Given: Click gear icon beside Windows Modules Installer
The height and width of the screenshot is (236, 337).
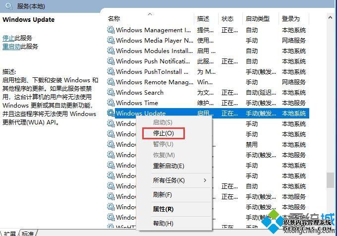Looking at the screenshot, I should coord(111,51).
